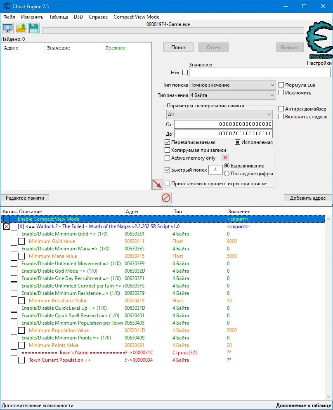Image resolution: width=333 pixels, height=410 pixels.
Task: Enable the Включить спидхак checkbox
Action: tap(281, 117)
